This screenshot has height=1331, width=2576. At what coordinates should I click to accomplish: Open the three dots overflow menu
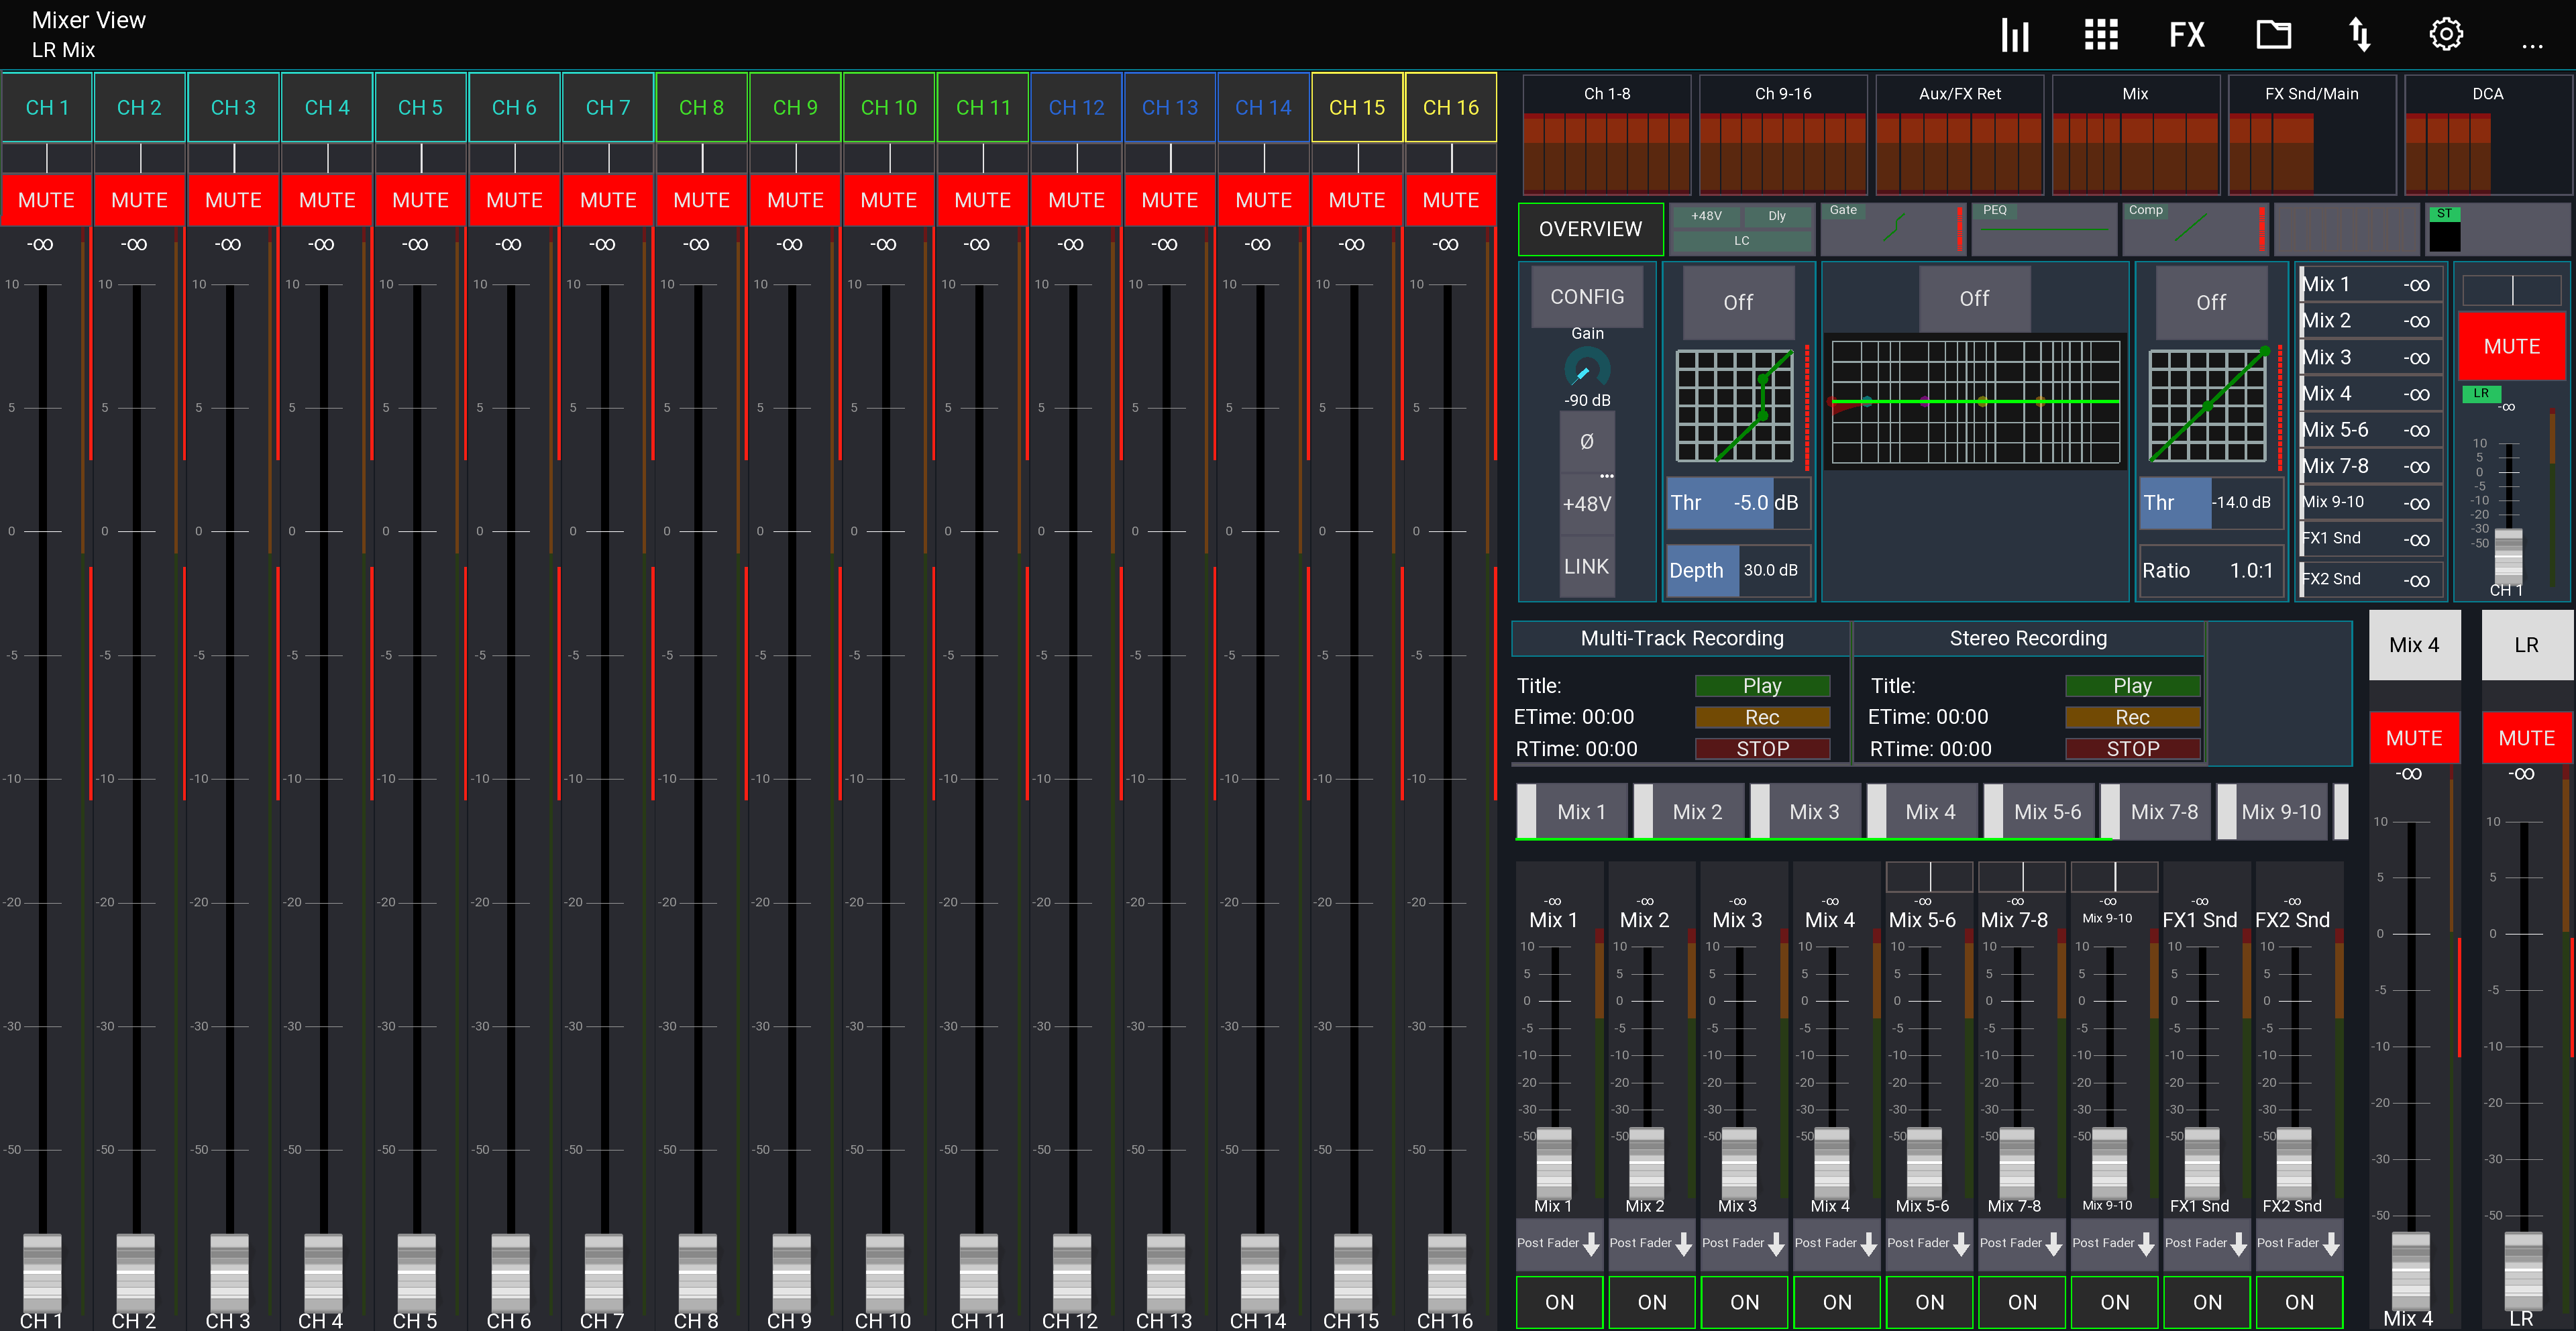(x=2532, y=44)
